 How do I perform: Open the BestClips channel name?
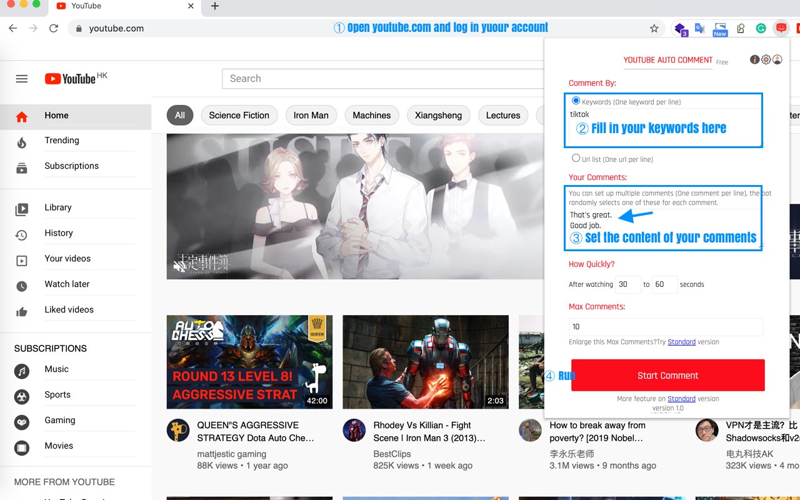(x=392, y=454)
